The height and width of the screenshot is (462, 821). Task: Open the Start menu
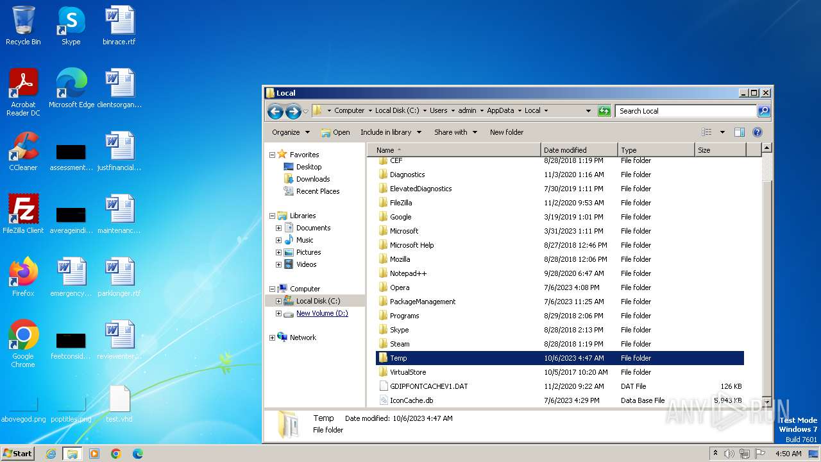coord(17,454)
